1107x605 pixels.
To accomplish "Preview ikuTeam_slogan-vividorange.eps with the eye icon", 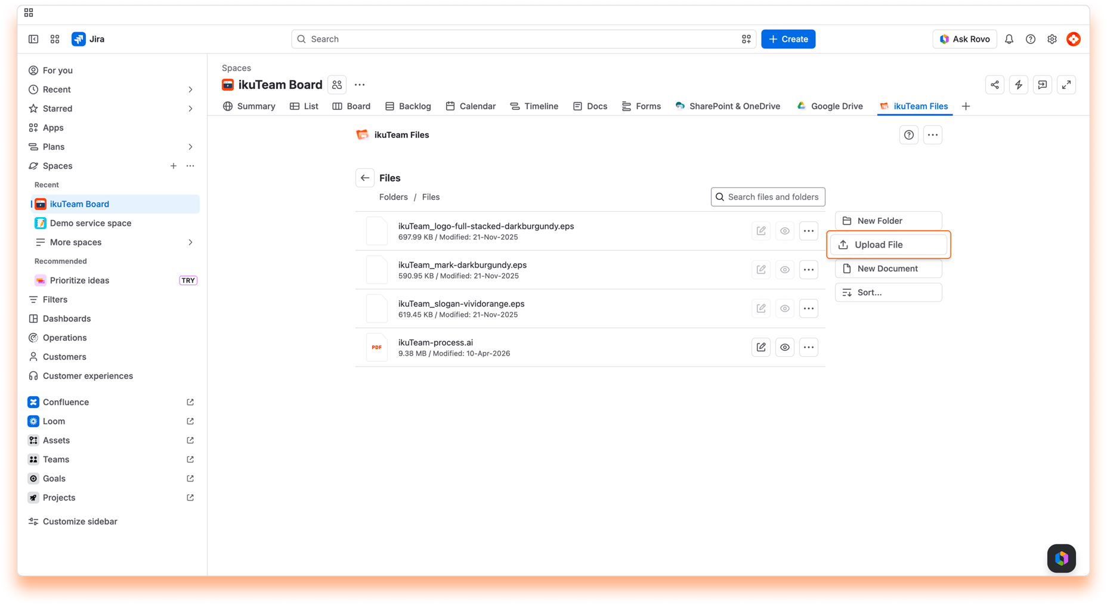I will 785,308.
